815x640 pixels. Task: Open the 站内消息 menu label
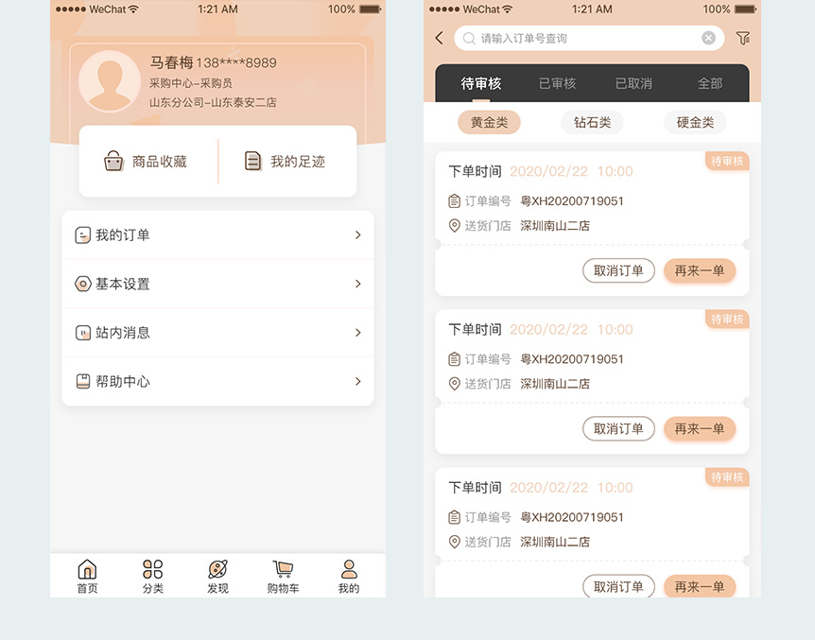(x=123, y=333)
